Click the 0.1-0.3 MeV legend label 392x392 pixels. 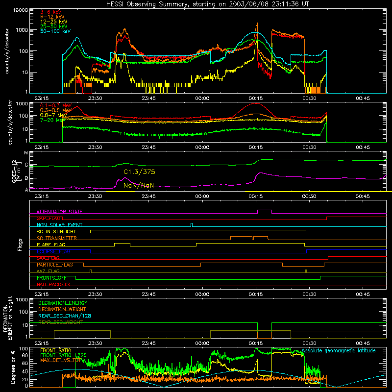(55, 105)
